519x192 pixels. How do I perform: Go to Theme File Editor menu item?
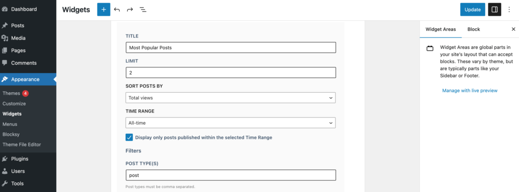(22, 145)
